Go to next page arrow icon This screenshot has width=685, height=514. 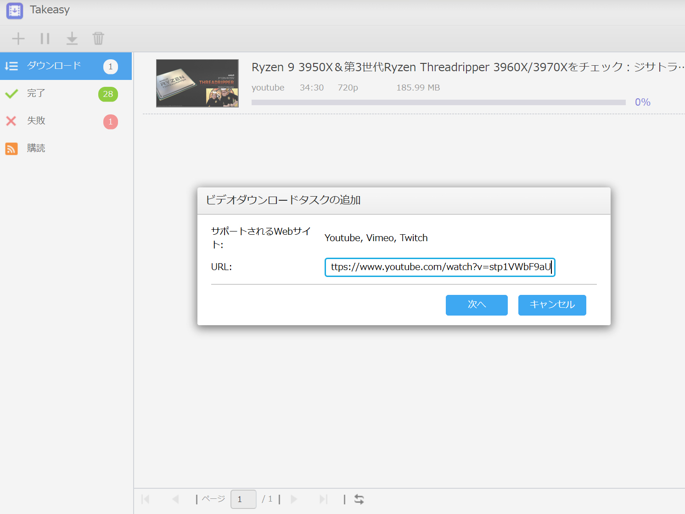click(294, 499)
